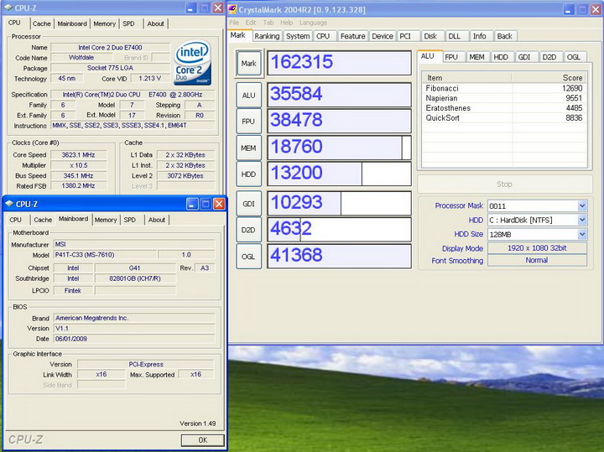Viewport: 604px width, 452px height.
Task: Expand the HDD Size dropdown
Action: tap(581, 234)
